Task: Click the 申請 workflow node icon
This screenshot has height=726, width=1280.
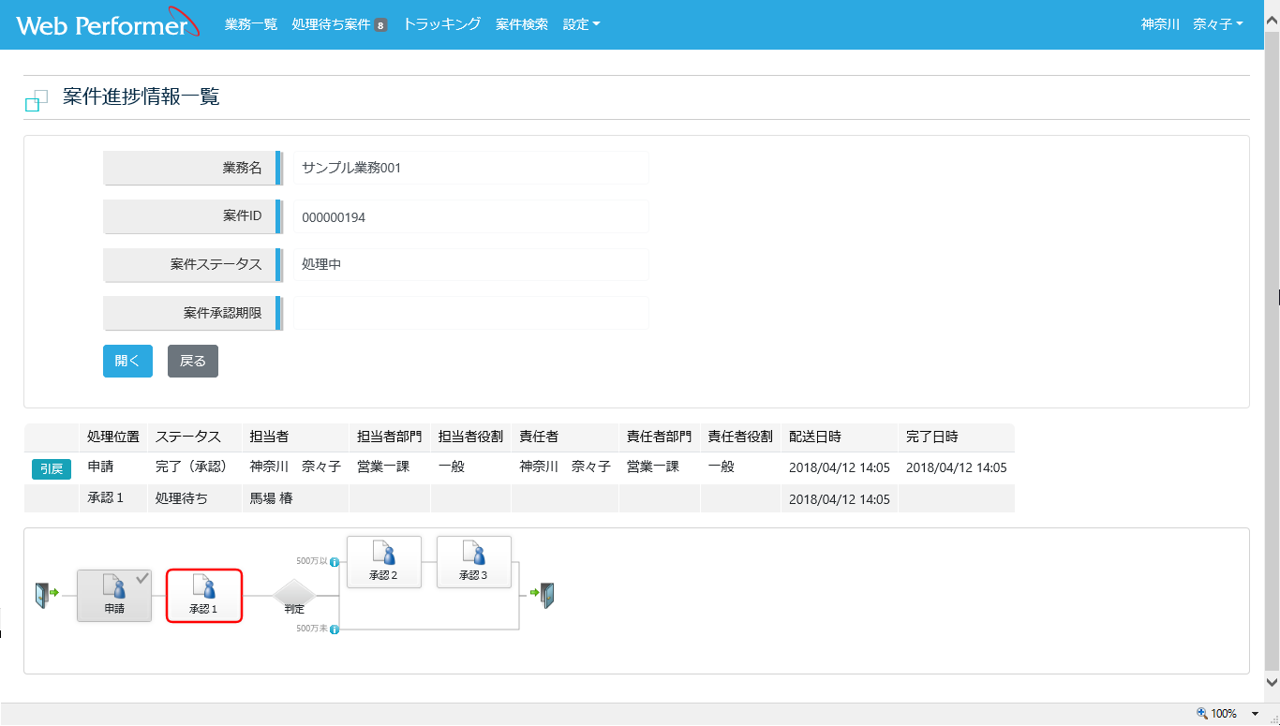Action: tap(114, 595)
